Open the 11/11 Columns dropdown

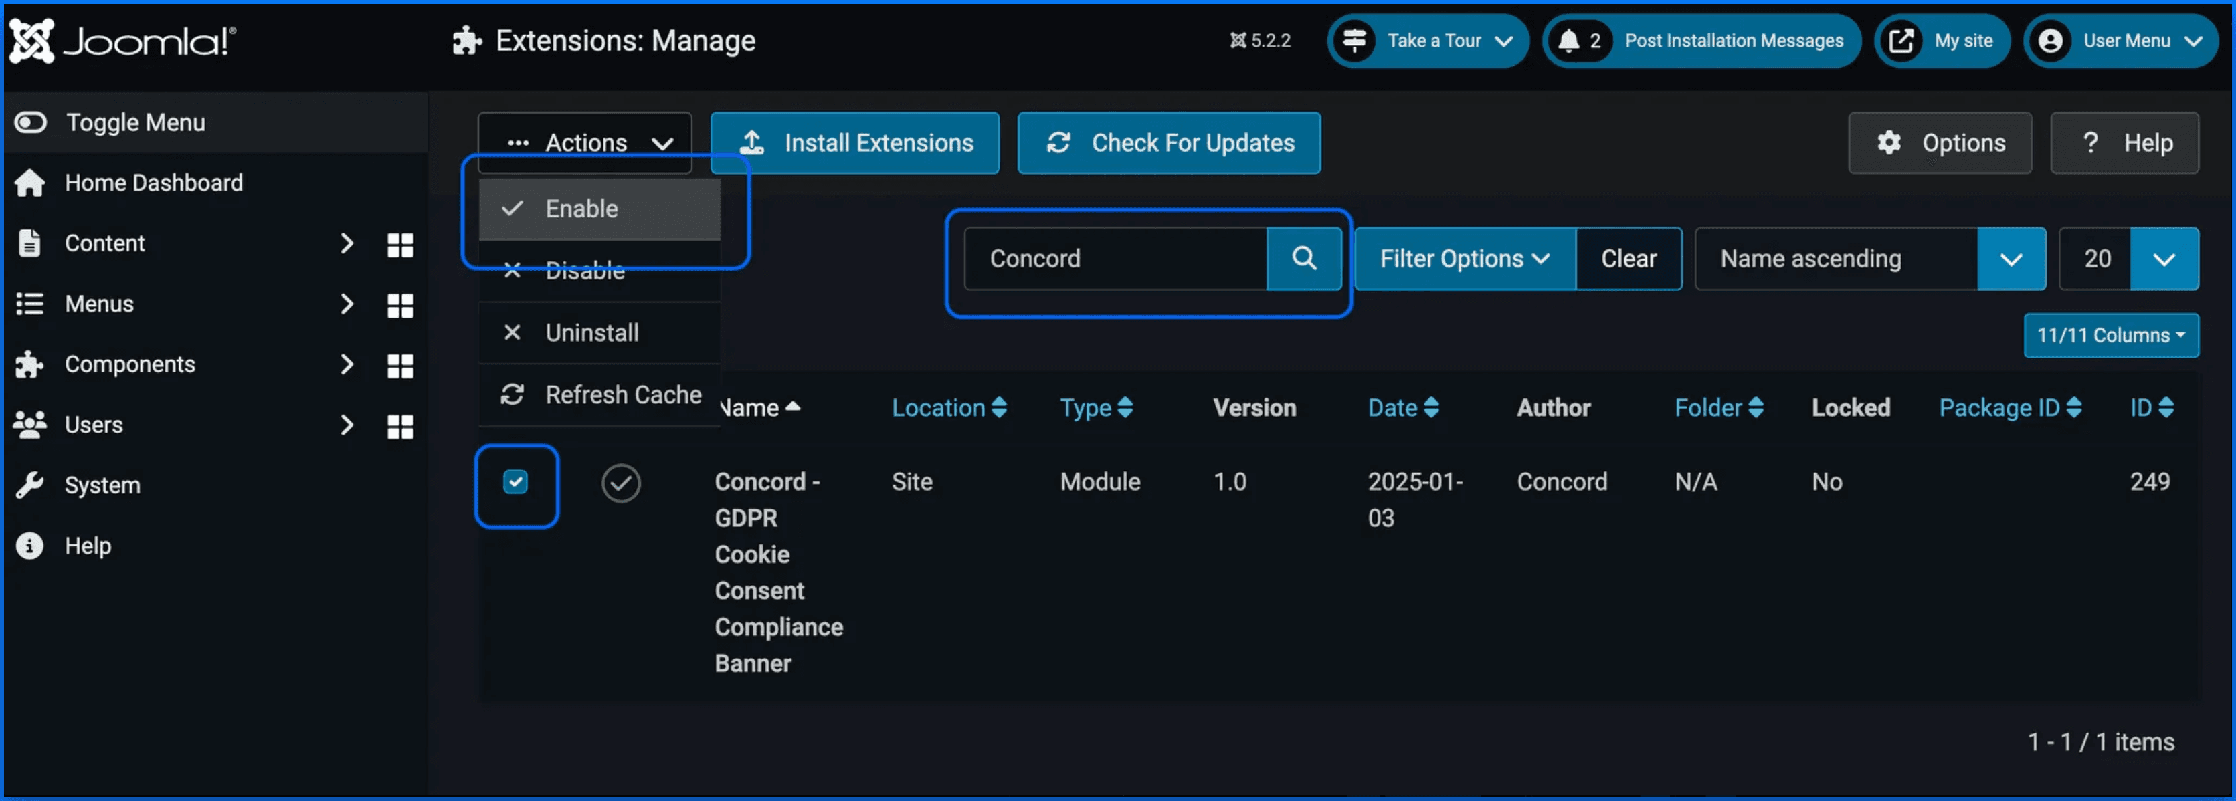point(2110,335)
